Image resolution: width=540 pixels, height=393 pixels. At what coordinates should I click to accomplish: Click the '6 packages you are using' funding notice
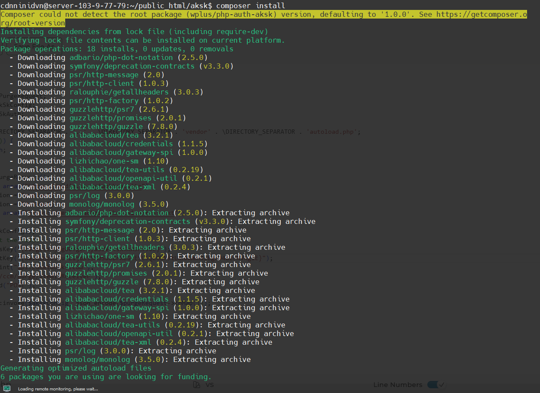pyautogui.click(x=106, y=377)
